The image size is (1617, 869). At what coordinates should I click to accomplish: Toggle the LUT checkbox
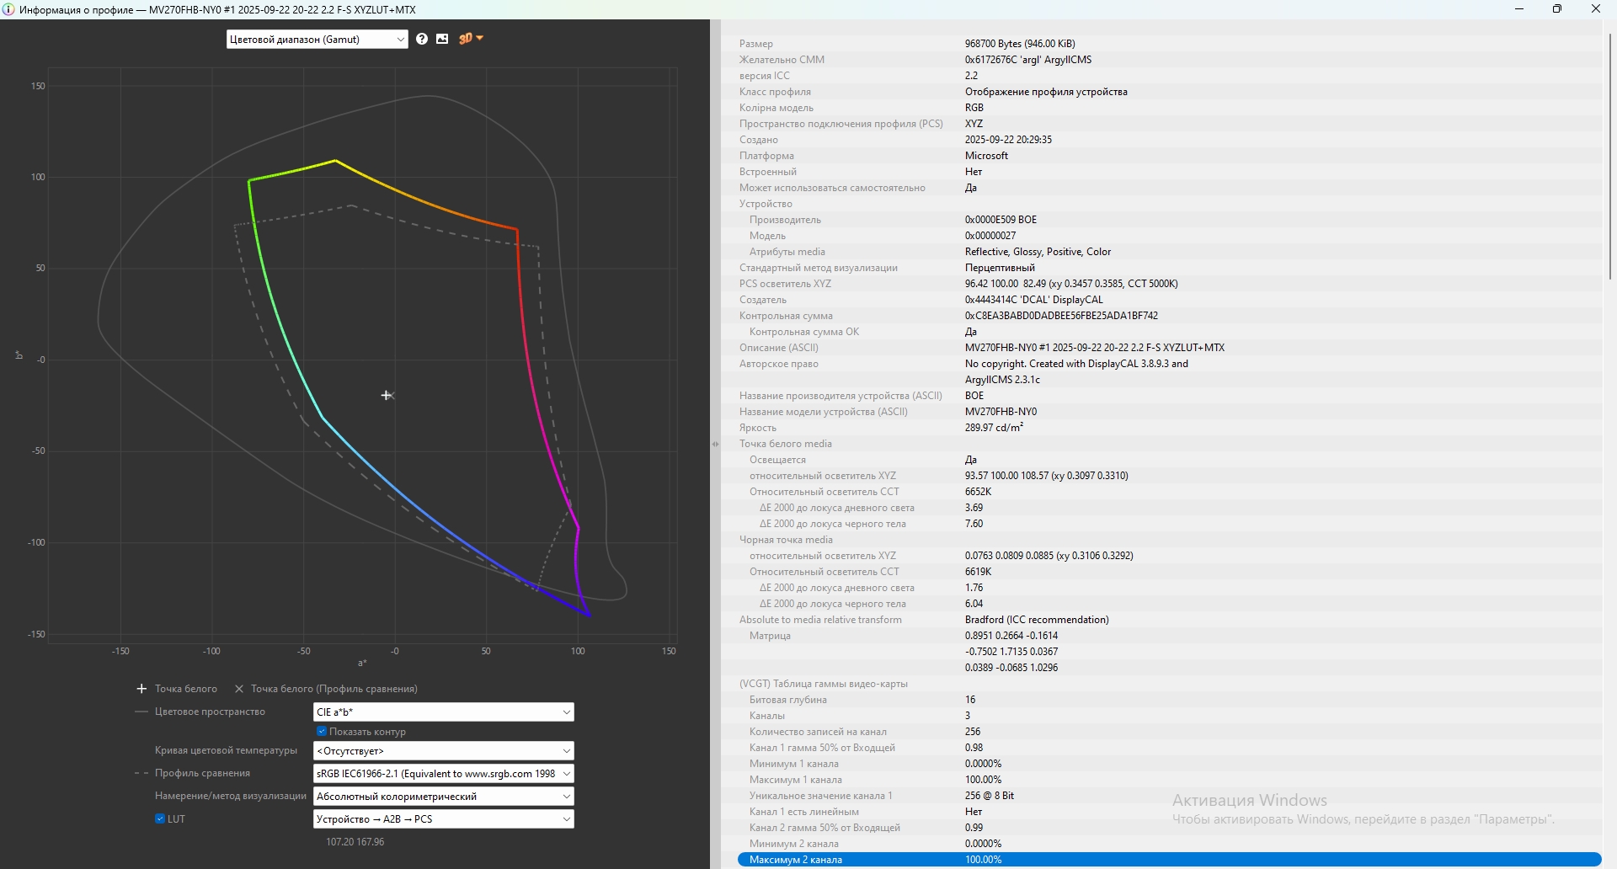tap(160, 818)
